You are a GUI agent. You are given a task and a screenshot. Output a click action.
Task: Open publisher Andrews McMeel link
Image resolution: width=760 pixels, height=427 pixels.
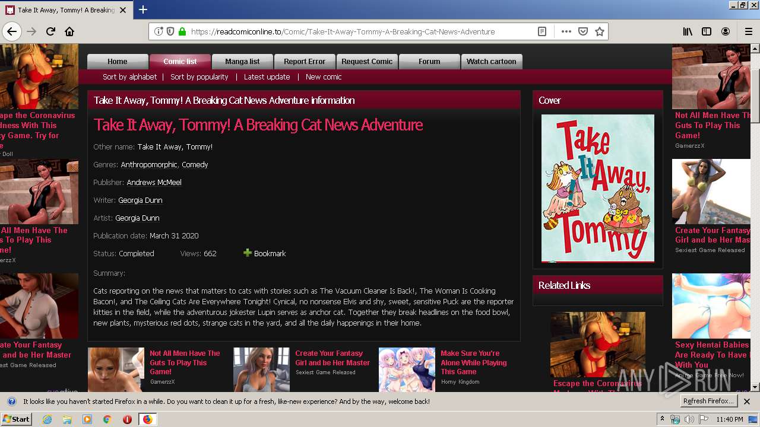click(x=154, y=183)
